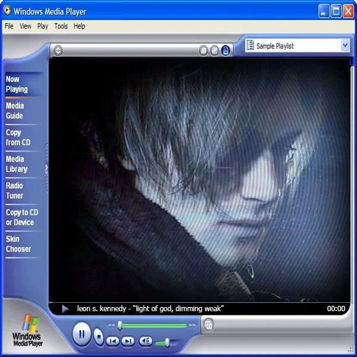Stop playback with the stop button
The width and height of the screenshot is (357, 357).
click(99, 337)
